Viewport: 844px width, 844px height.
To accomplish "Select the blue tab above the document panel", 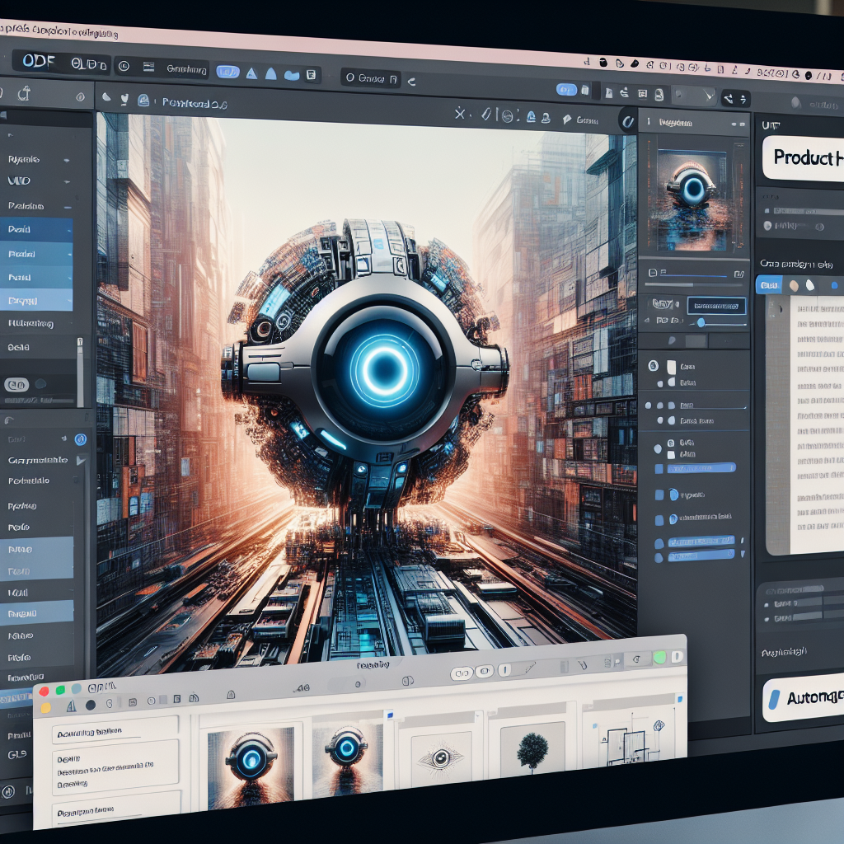I will coord(768,285).
